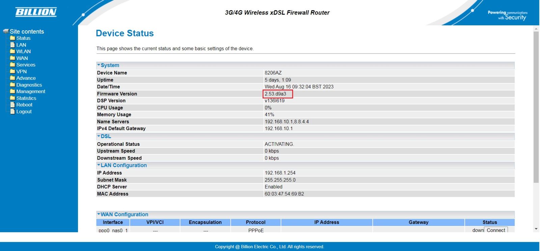Click the Logout link

click(24, 111)
